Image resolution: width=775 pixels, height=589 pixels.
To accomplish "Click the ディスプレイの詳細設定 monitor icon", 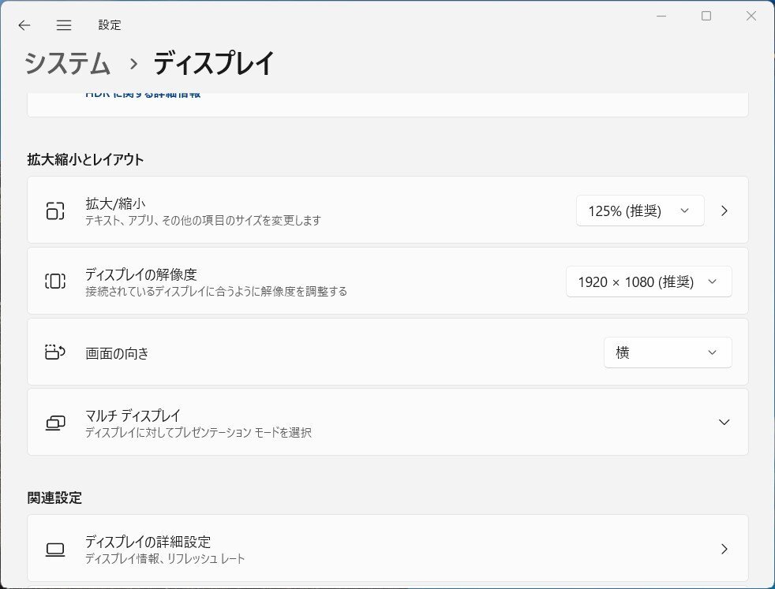I will 54,550.
